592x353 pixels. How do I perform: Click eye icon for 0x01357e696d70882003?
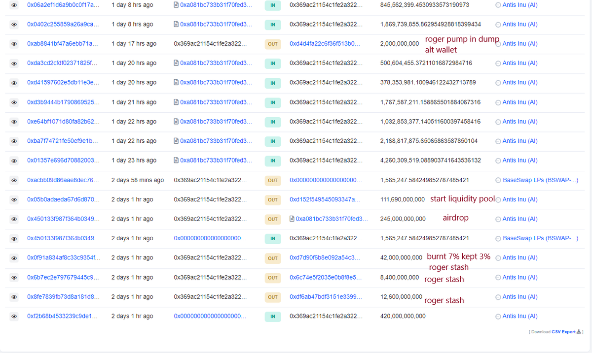click(14, 160)
